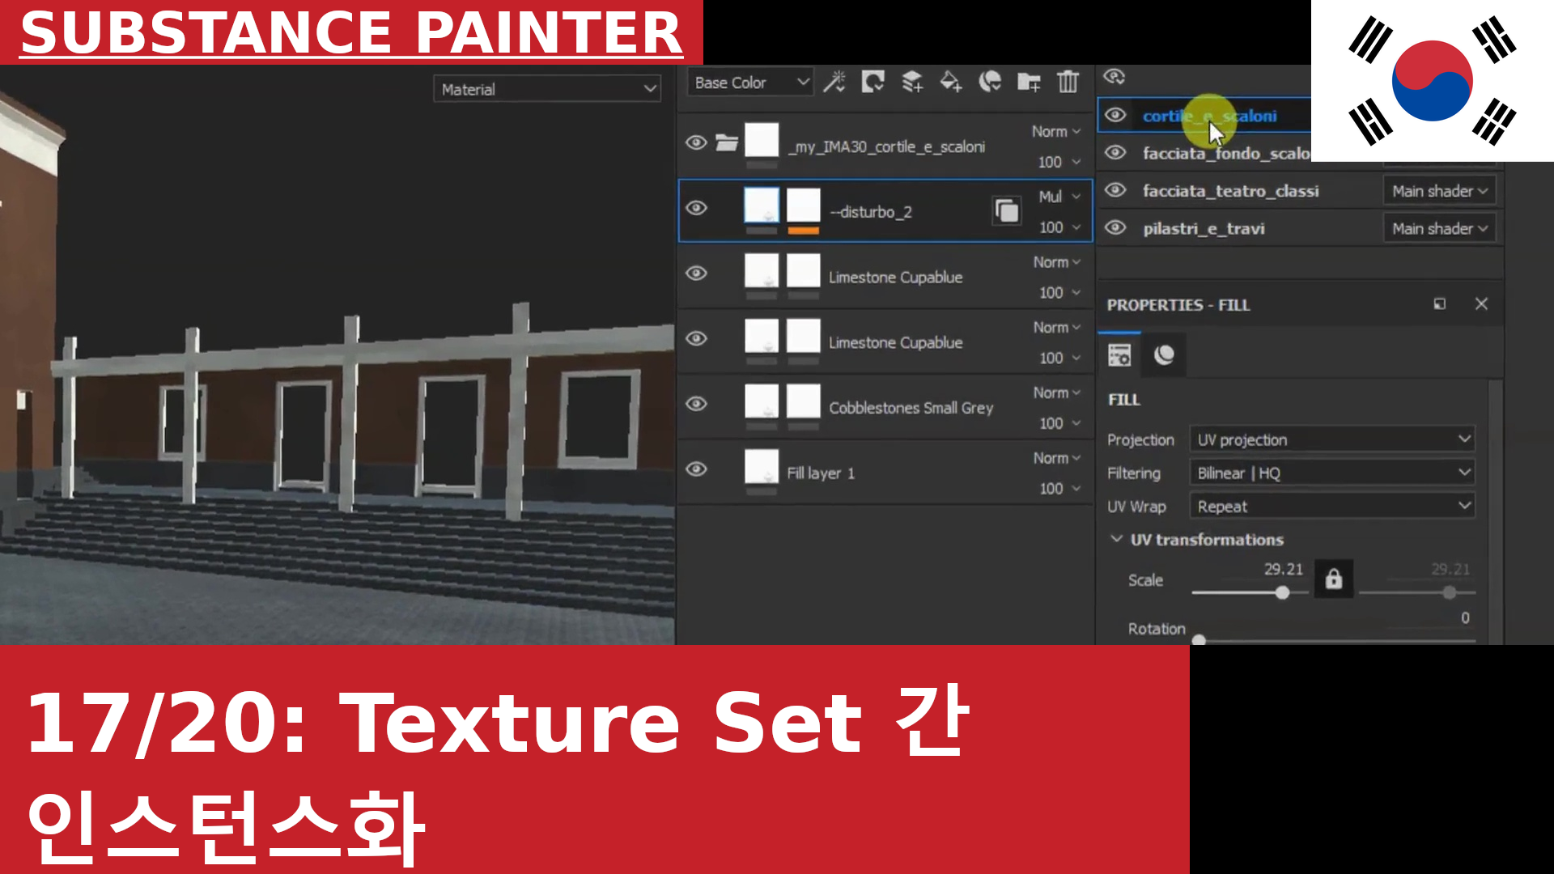
Task: Click the add effect magic wand icon
Action: click(834, 82)
